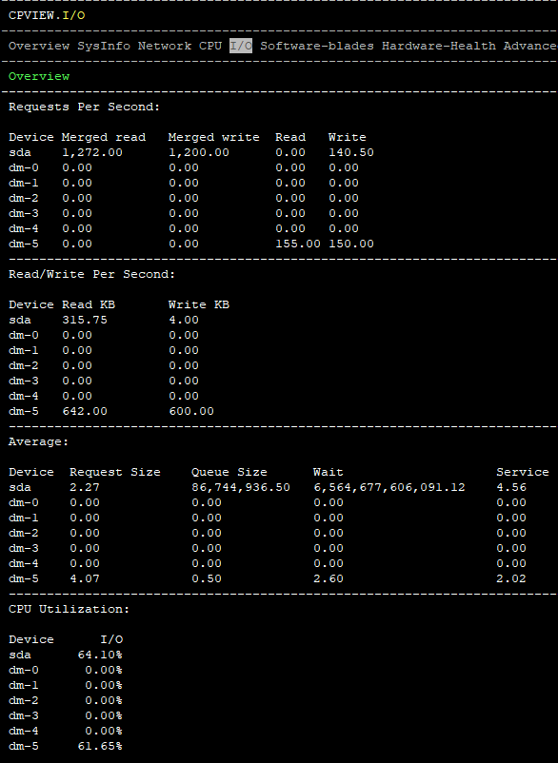
Task: Select dm-5 Write KB value 600.00
Action: [x=191, y=411]
